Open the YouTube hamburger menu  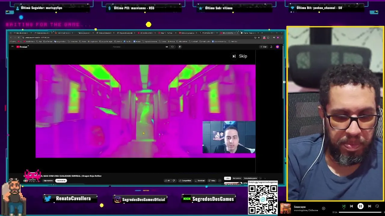pyautogui.click(x=13, y=46)
